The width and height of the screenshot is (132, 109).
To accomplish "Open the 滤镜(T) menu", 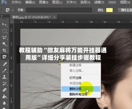I will tap(99, 2).
